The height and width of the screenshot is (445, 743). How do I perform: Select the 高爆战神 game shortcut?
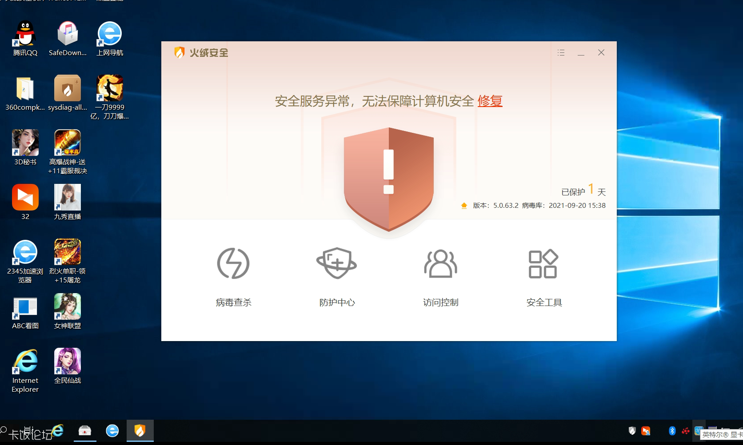[68, 152]
